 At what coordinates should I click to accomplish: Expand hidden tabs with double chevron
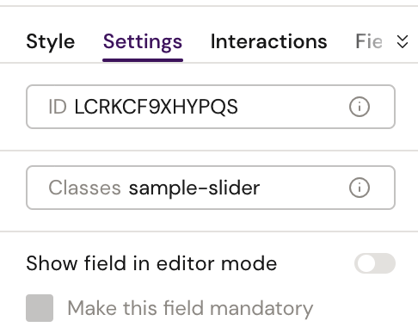click(x=403, y=41)
